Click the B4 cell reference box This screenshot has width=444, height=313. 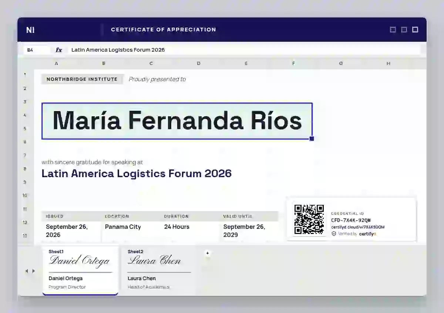(x=37, y=50)
